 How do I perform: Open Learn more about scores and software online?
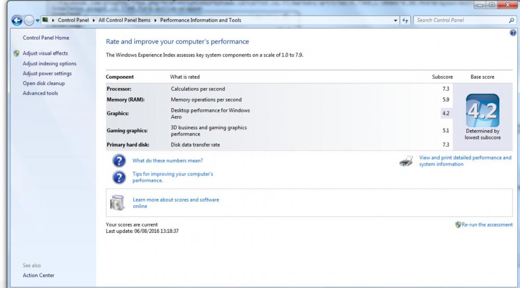[176, 203]
